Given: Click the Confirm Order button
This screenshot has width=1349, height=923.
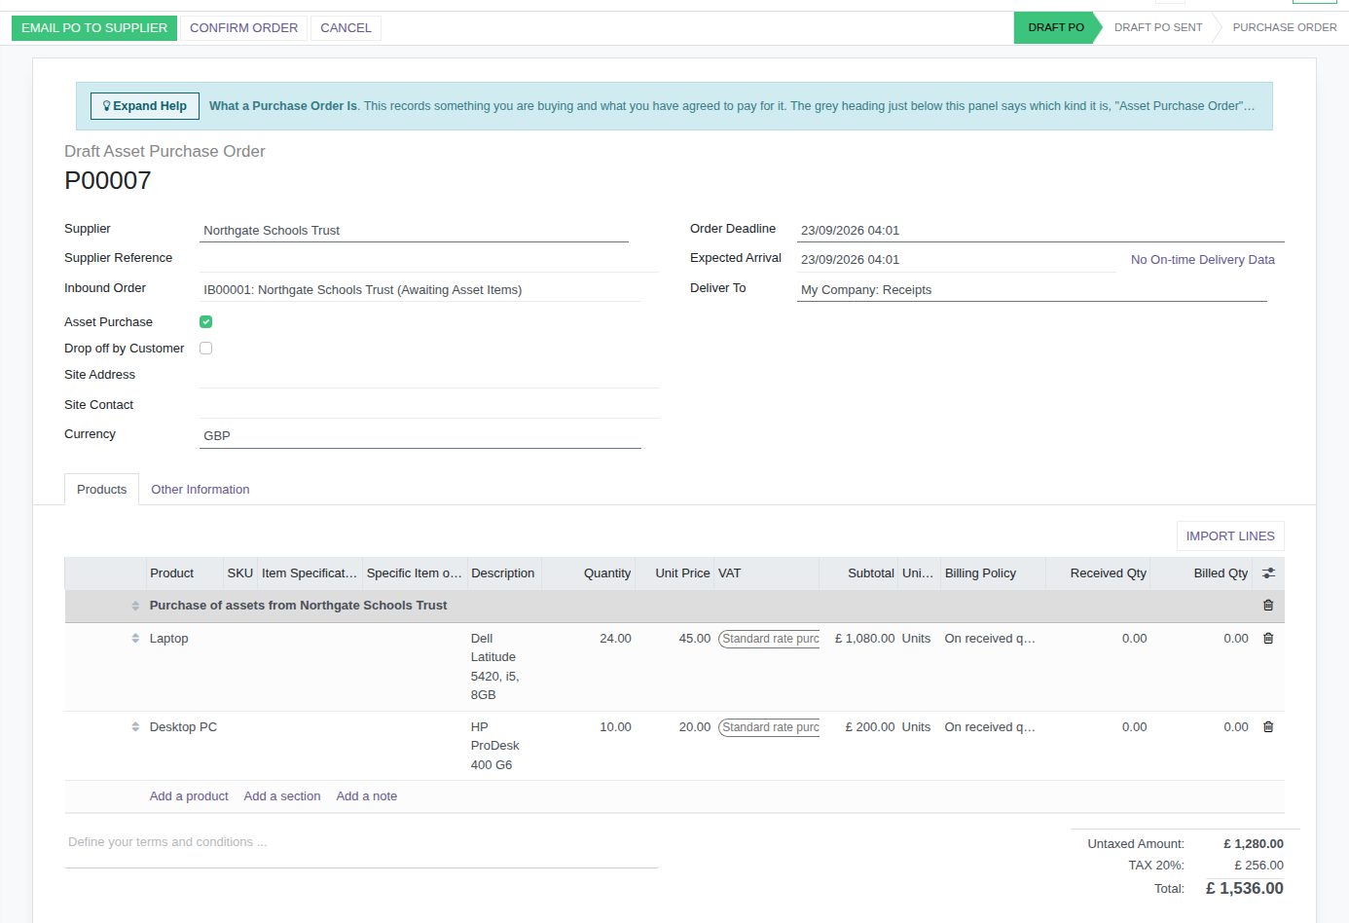Looking at the screenshot, I should click(243, 28).
